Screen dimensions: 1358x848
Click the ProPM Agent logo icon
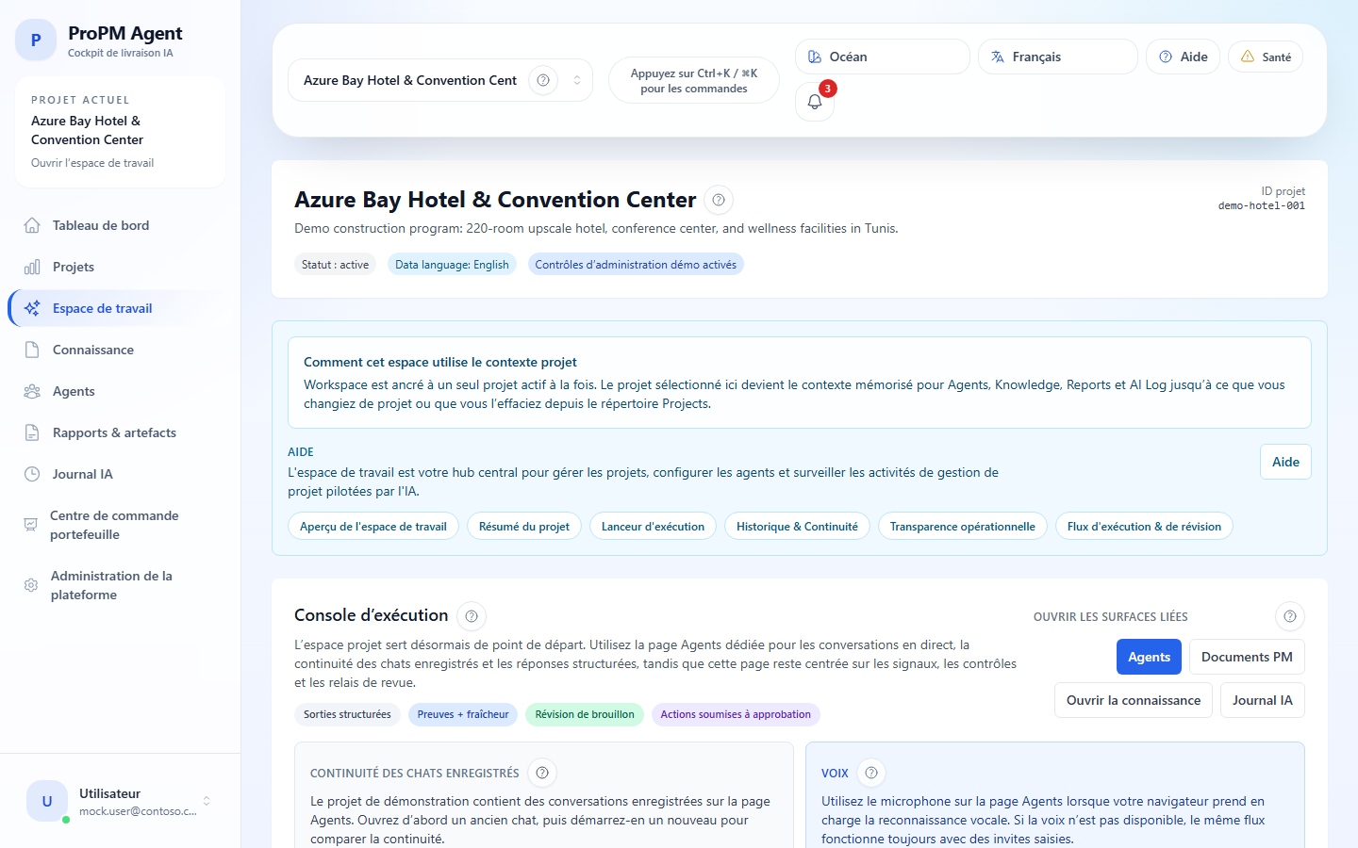click(x=36, y=41)
